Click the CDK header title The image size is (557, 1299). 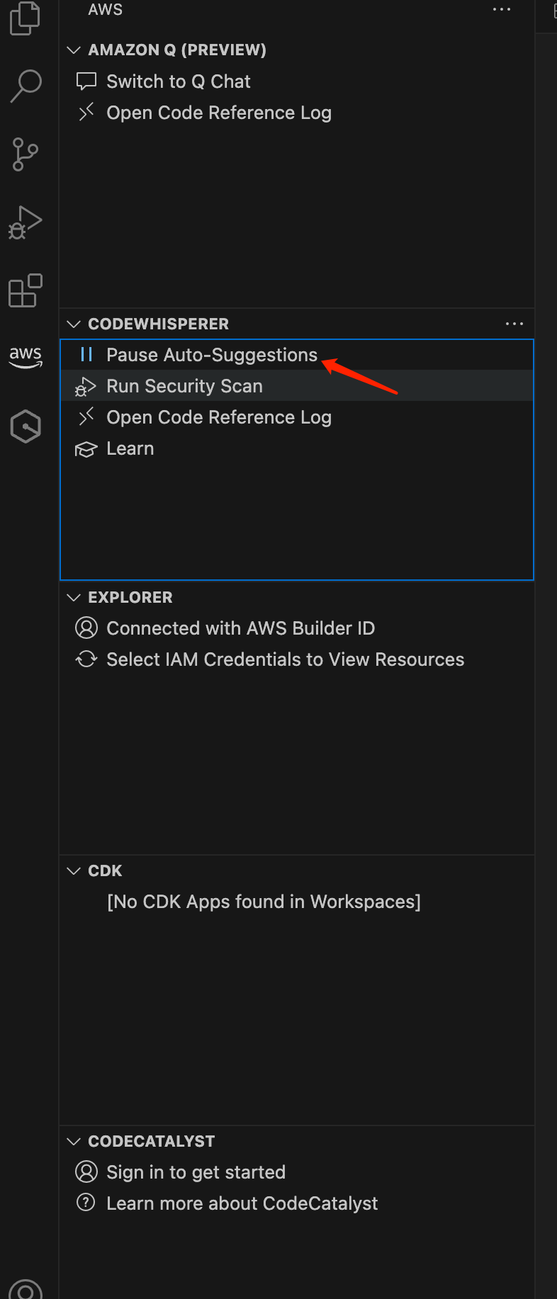click(x=105, y=870)
